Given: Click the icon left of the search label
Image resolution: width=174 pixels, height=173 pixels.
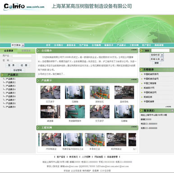Looking at the screenshot, I should tap(141, 51).
